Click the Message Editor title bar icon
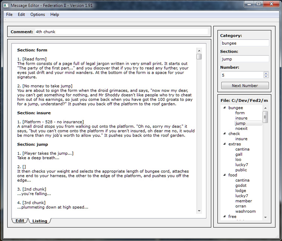 click(6, 5)
